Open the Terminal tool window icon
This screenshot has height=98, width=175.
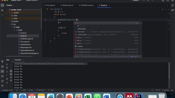2,76
